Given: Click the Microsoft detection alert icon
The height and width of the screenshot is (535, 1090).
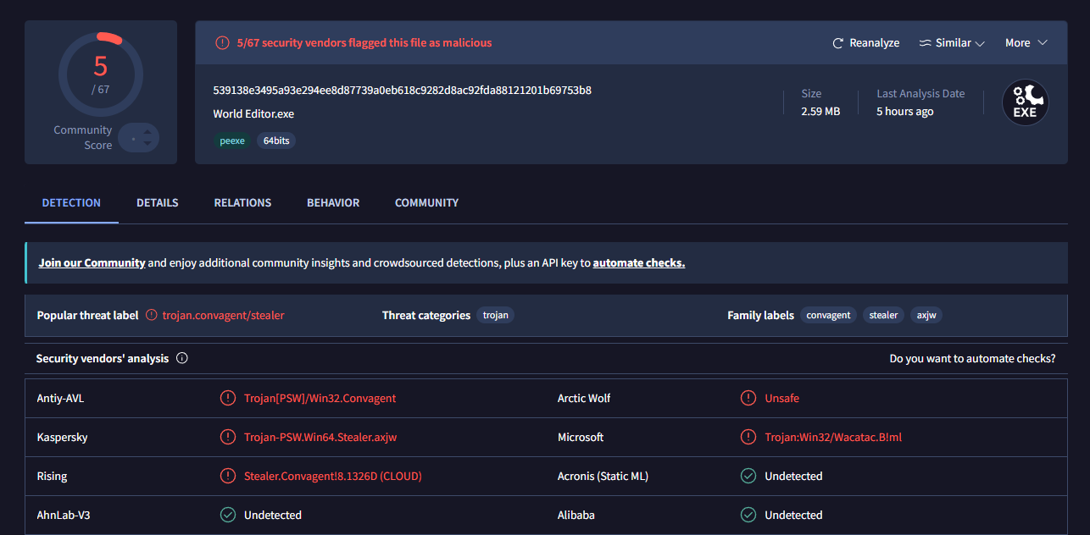Looking at the screenshot, I should (x=748, y=437).
